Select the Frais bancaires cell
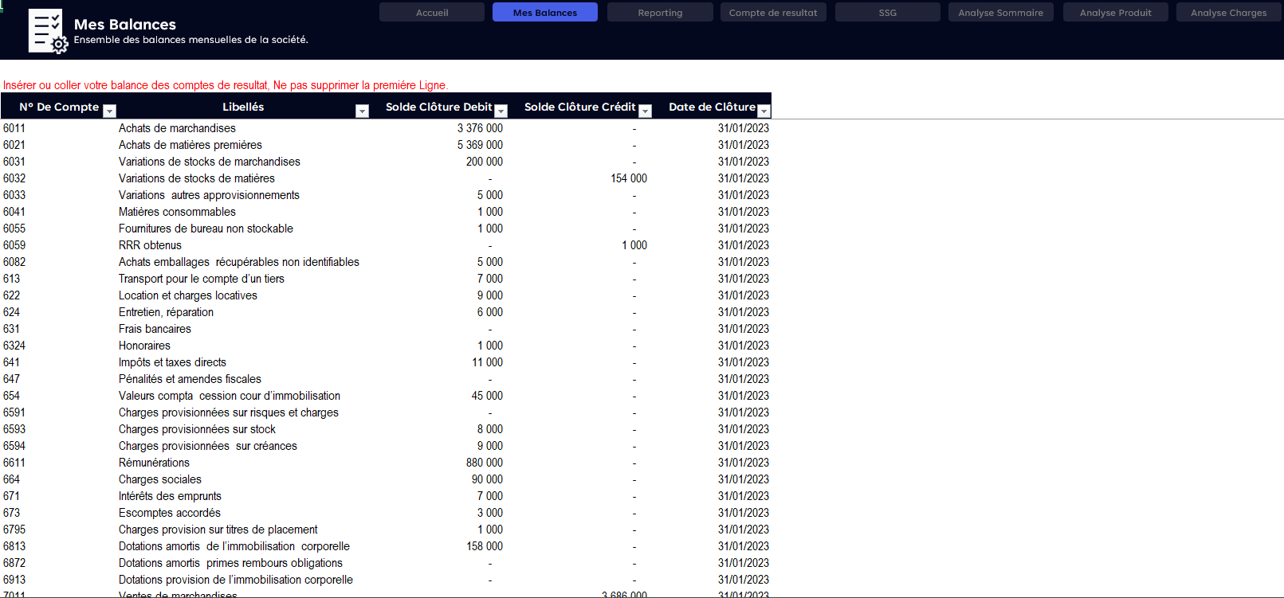1284x598 pixels. point(155,329)
